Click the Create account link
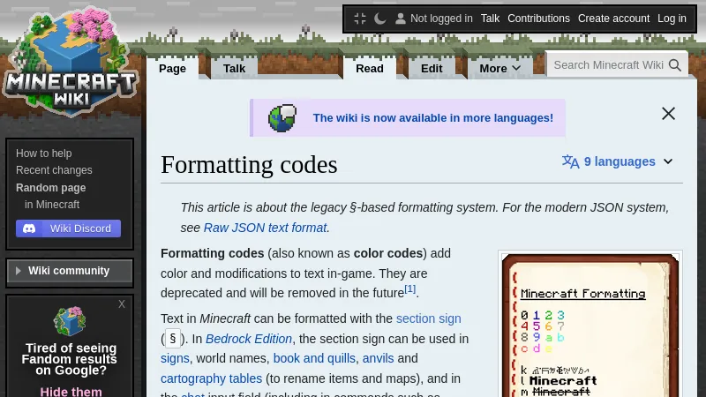Screen dimensions: 706x397 (613, 19)
